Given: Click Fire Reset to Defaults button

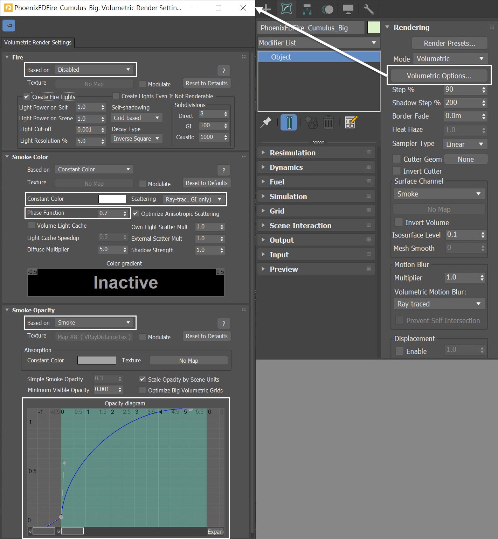Looking at the screenshot, I should [x=207, y=83].
